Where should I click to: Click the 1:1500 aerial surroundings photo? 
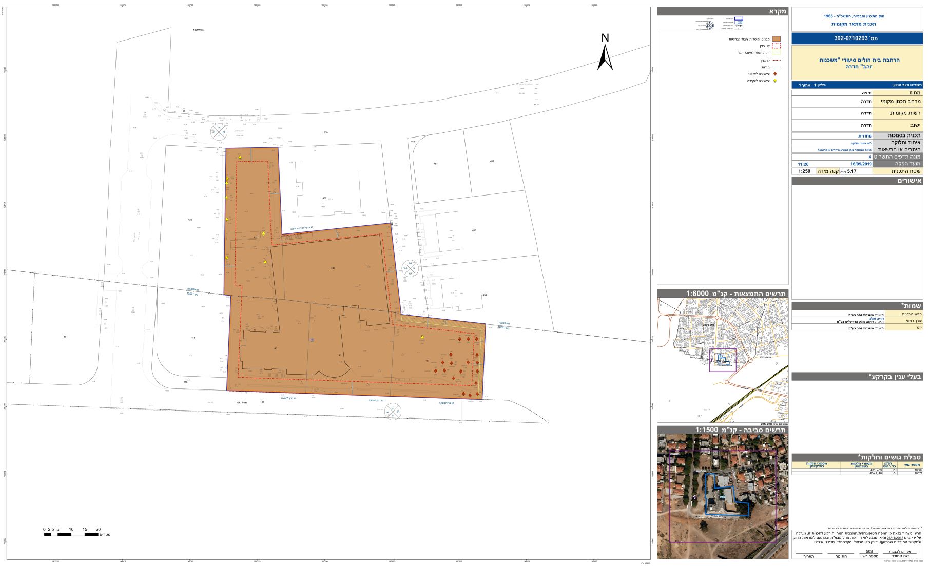(722, 496)
